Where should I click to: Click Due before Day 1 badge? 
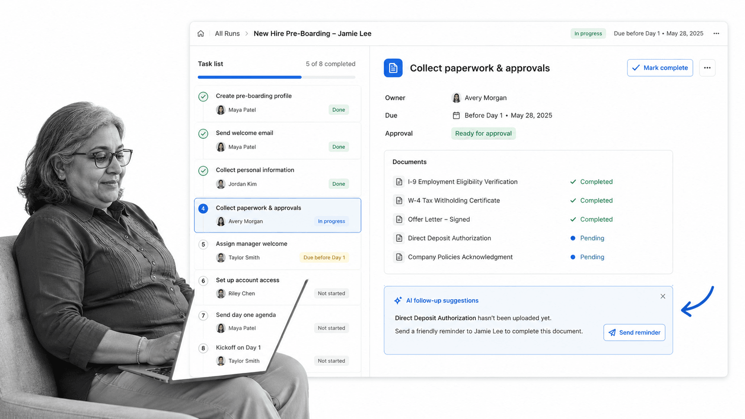point(324,257)
